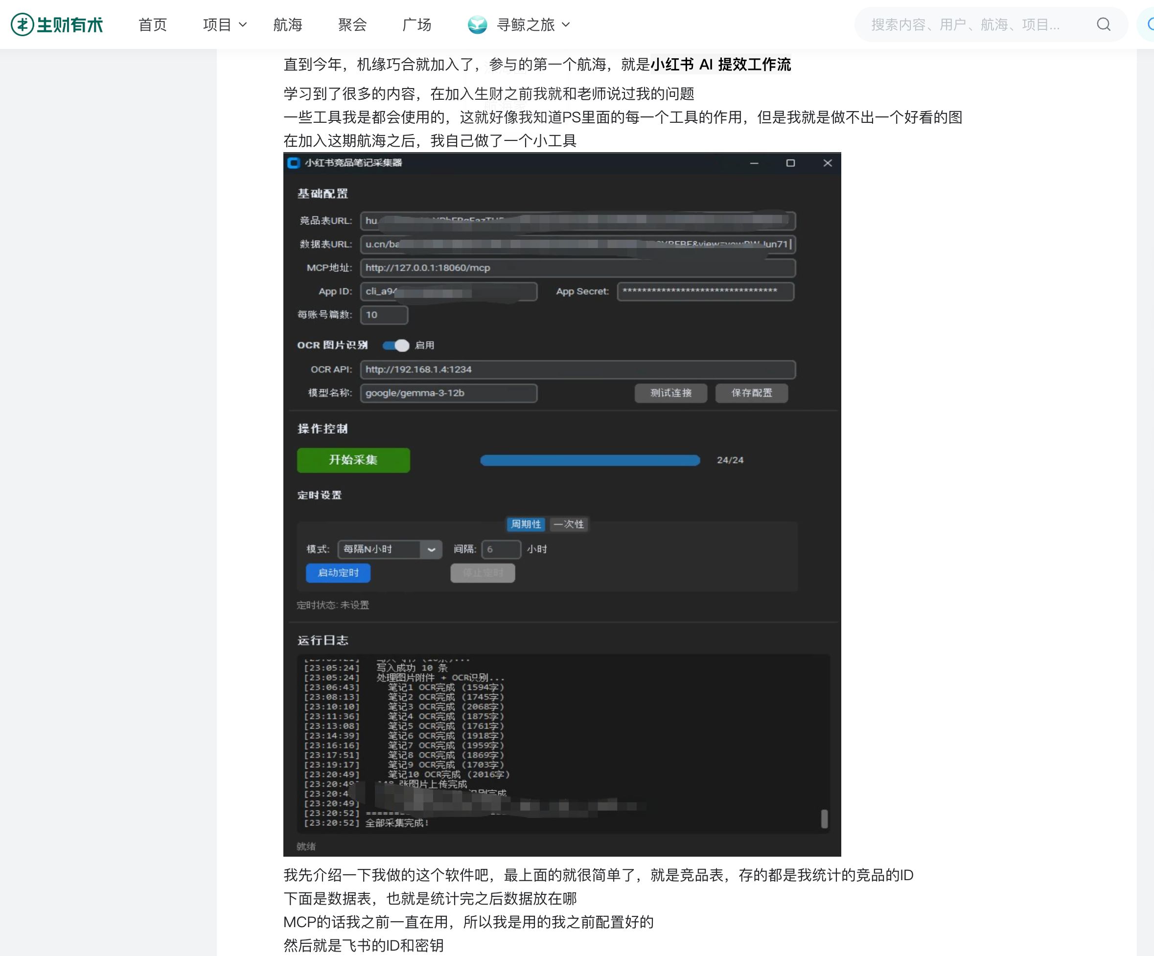Click the 保存配置 button
Screen dimensions: 1154x956
click(x=752, y=393)
